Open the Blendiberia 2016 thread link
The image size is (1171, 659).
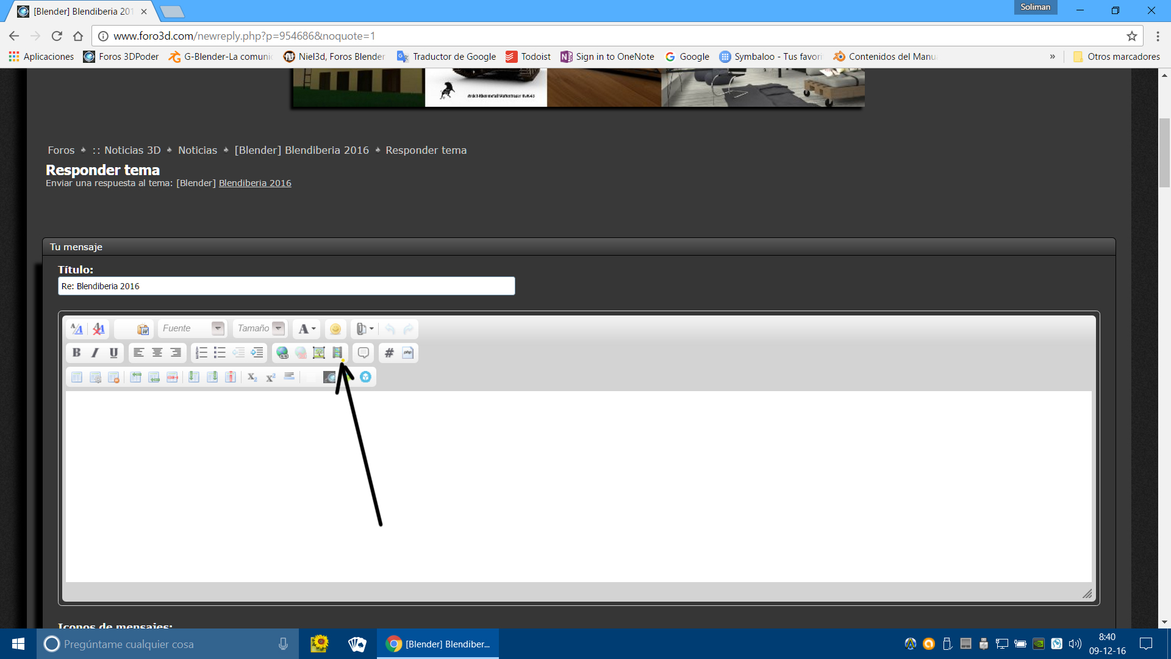(x=255, y=183)
